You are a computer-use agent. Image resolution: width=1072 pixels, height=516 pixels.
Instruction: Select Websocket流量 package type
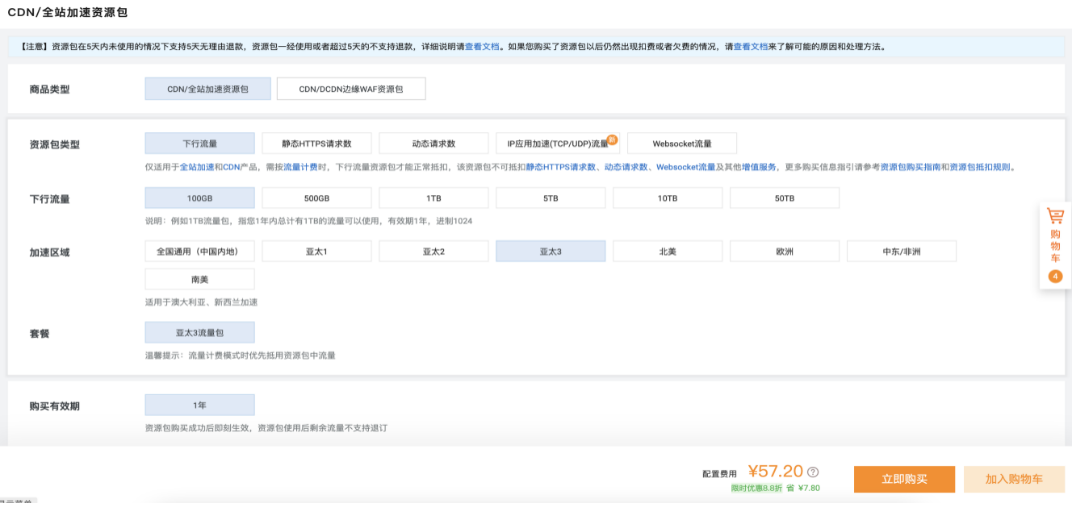(x=681, y=144)
